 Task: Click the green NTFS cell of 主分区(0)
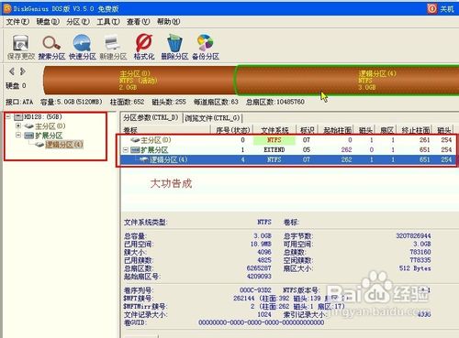pyautogui.click(x=274, y=140)
